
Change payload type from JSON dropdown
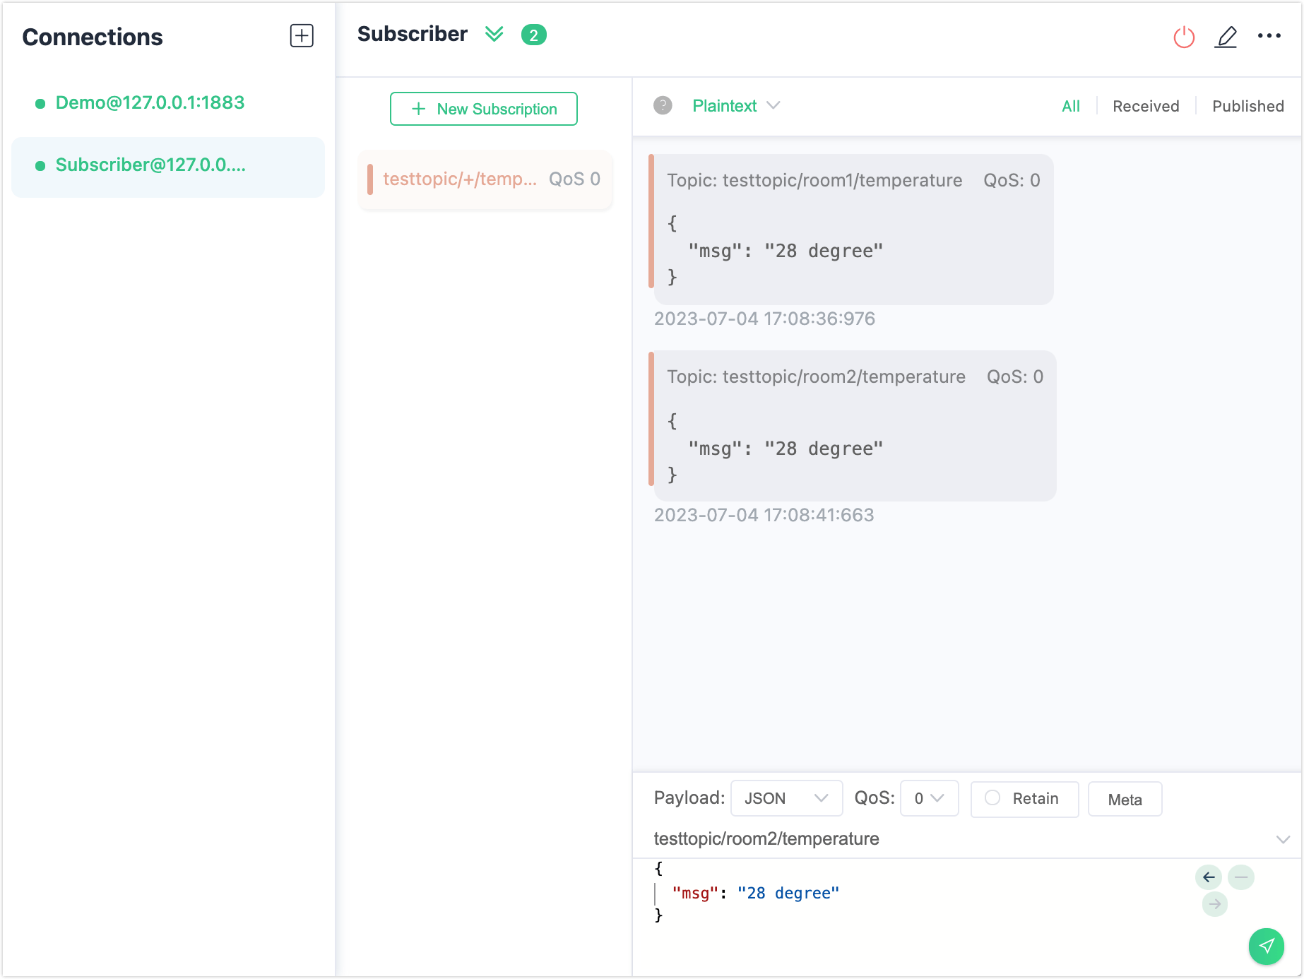tap(786, 798)
